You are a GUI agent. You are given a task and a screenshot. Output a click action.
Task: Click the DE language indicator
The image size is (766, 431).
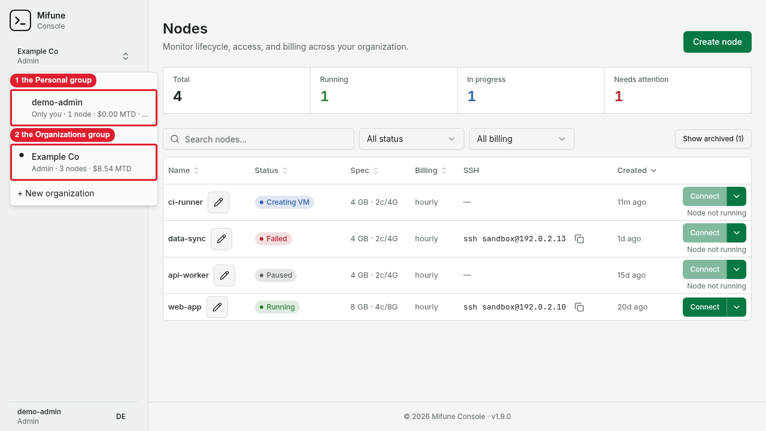[121, 417]
